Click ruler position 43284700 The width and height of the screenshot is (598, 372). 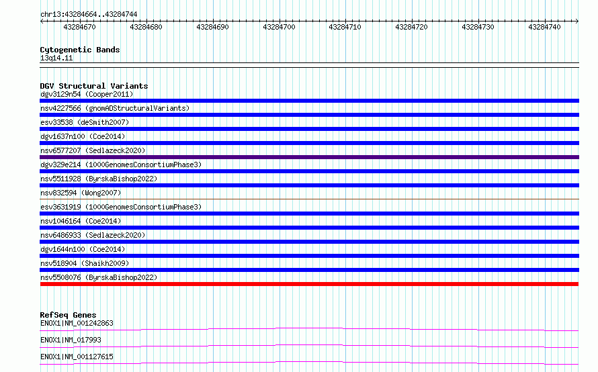click(279, 27)
